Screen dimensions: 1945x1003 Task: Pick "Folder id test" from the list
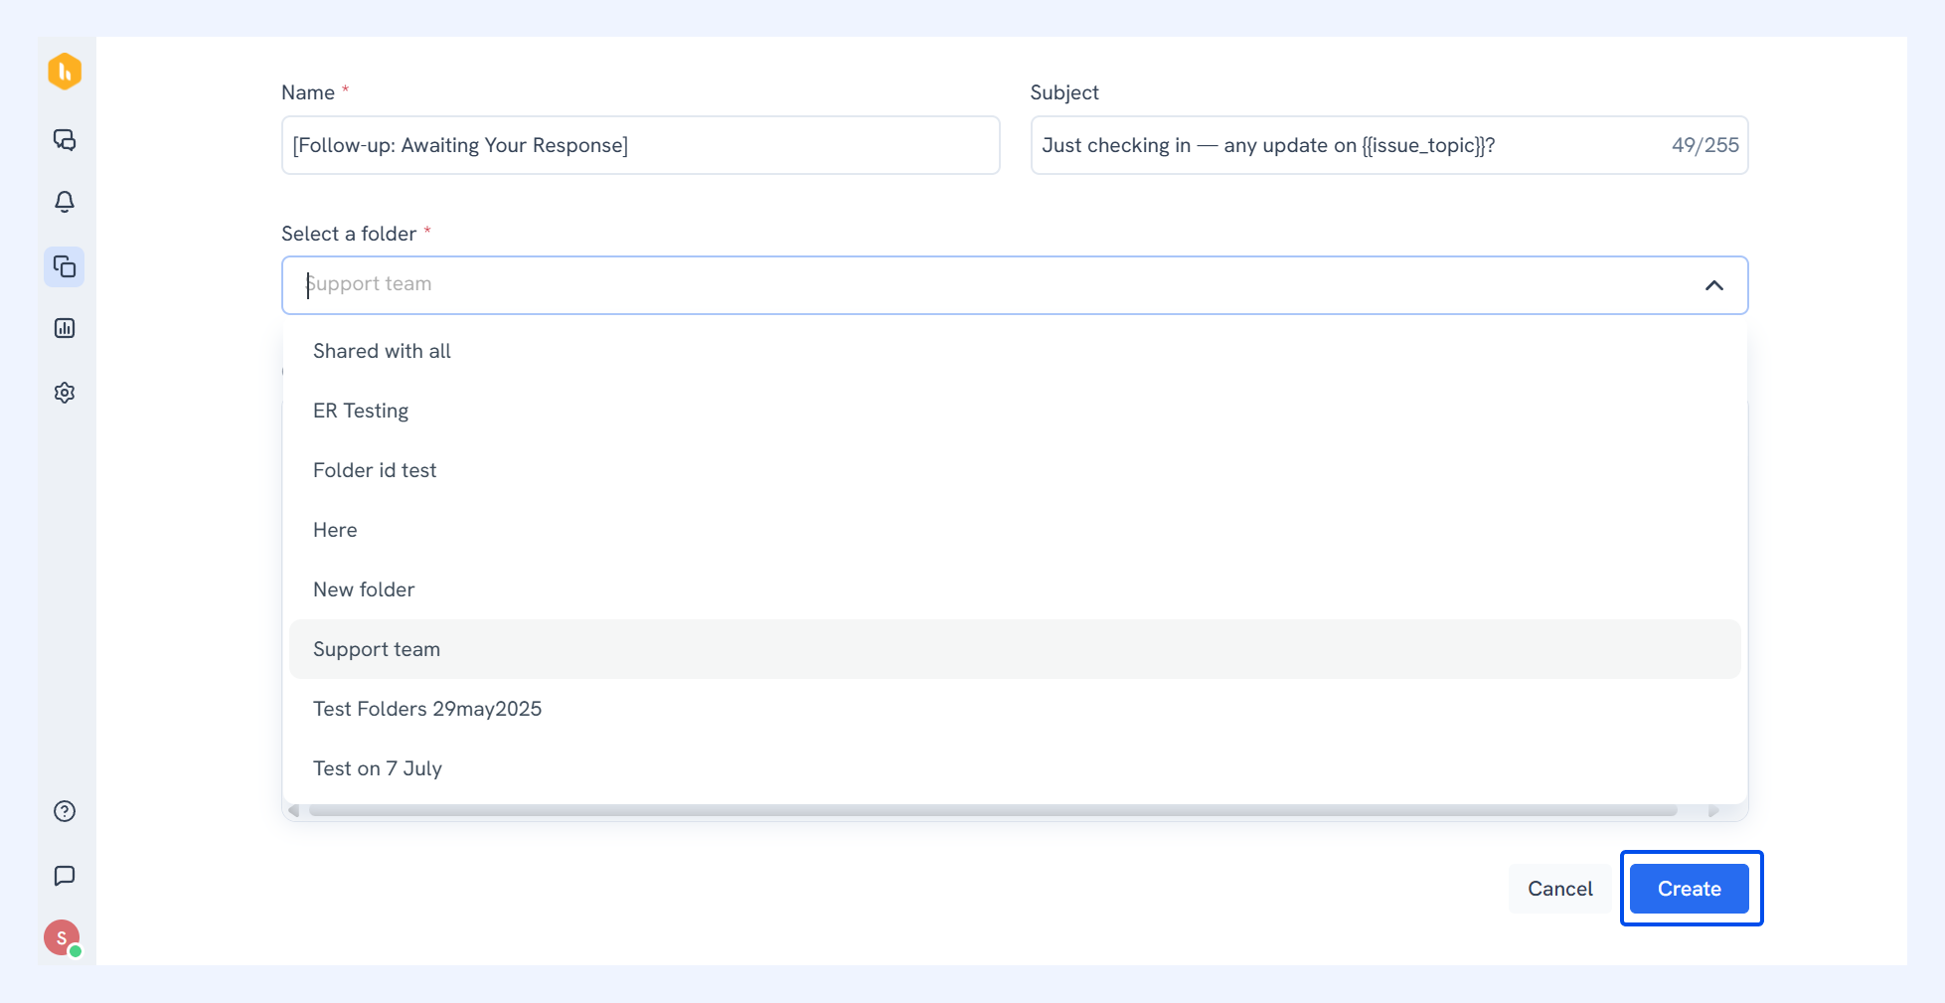[x=1014, y=470]
